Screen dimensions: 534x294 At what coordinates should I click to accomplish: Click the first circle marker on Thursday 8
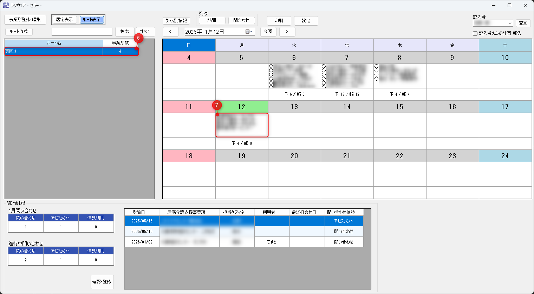pos(376,66)
